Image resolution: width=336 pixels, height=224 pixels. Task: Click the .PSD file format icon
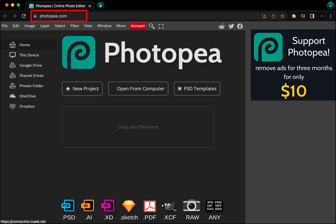(x=68, y=206)
